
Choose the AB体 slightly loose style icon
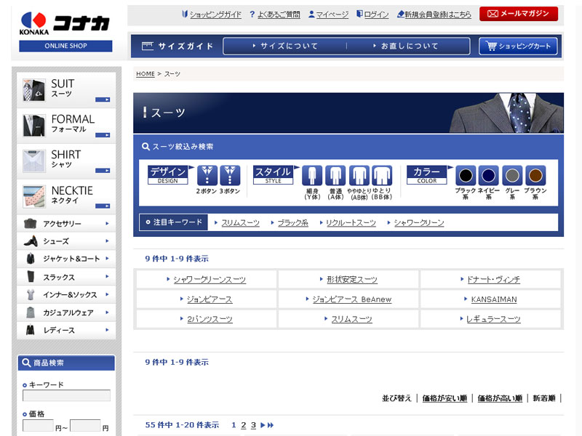(x=359, y=175)
